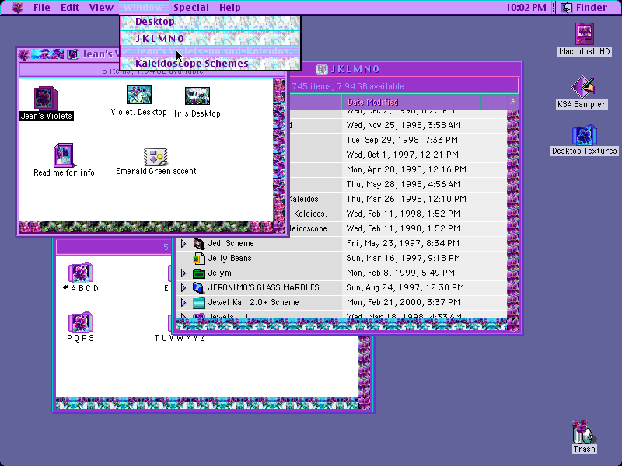The image size is (622, 466).
Task: Select the Emerald Green accent icon
Action: (x=156, y=157)
